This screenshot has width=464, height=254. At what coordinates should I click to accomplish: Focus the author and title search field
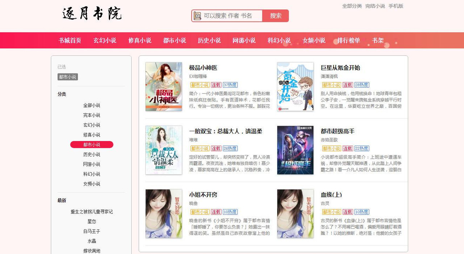[232, 16]
